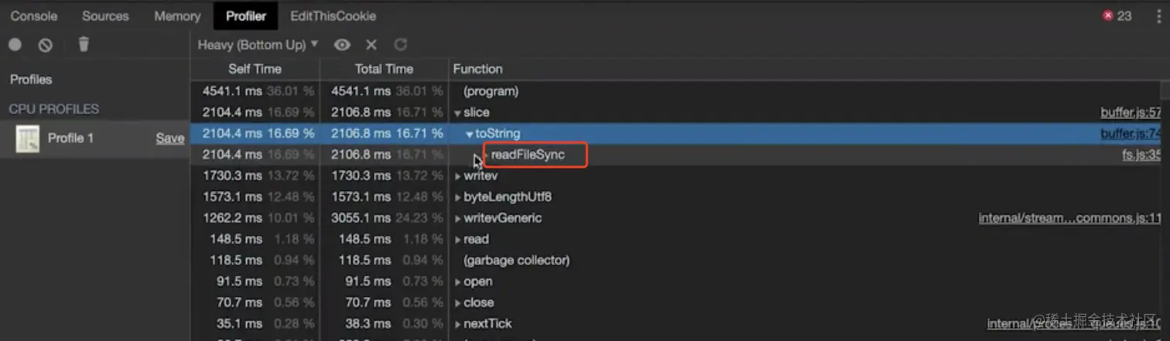Click the writevGeneric function name

pos(502,218)
